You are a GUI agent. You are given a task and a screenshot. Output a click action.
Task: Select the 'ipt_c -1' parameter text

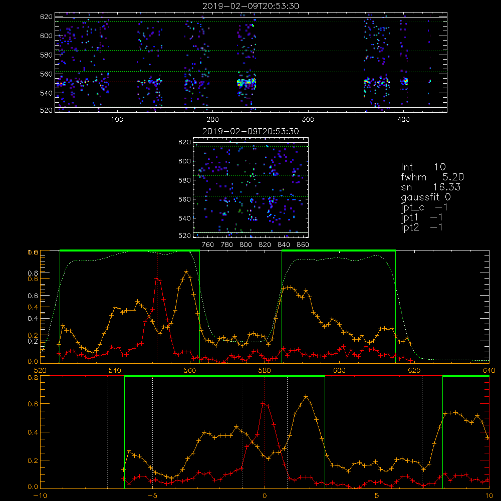[x=424, y=208]
